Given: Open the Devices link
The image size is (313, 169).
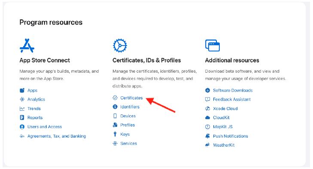Looking at the screenshot, I should (128, 116).
